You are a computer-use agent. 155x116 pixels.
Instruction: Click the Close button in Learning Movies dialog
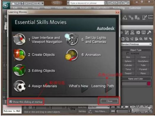coord(109,101)
